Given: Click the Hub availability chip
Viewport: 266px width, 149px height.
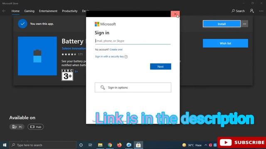Looking at the screenshot, I should [36, 127].
